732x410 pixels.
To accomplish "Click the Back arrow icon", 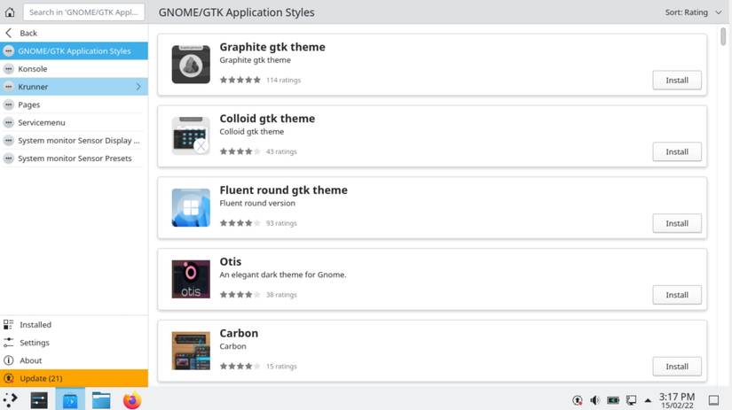I will (8, 33).
